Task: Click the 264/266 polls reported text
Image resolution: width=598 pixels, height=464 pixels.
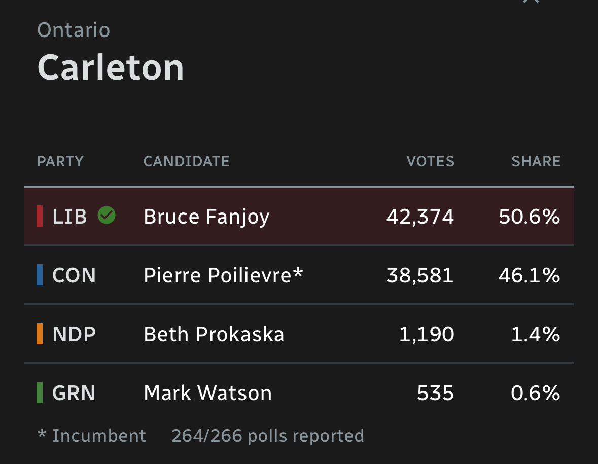Action: coord(267,436)
